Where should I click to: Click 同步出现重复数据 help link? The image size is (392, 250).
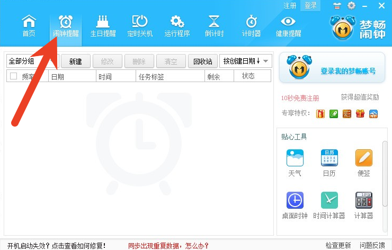click(x=168, y=246)
